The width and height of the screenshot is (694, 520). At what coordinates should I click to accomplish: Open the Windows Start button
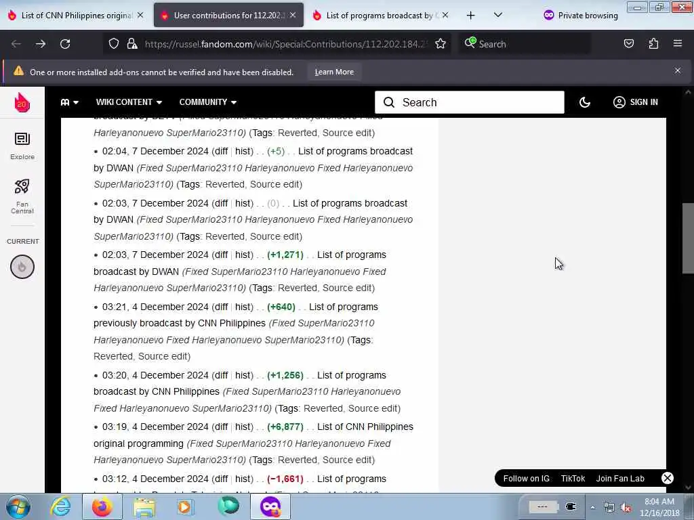click(18, 506)
